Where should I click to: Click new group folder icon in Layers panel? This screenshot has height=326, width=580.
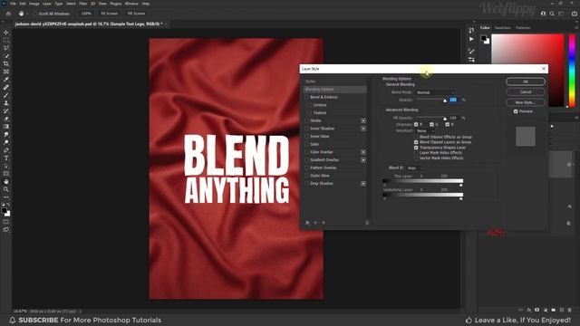click(554, 310)
